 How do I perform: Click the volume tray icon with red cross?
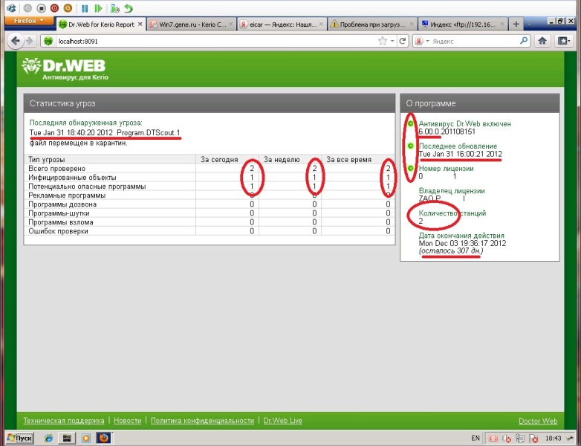(506, 439)
